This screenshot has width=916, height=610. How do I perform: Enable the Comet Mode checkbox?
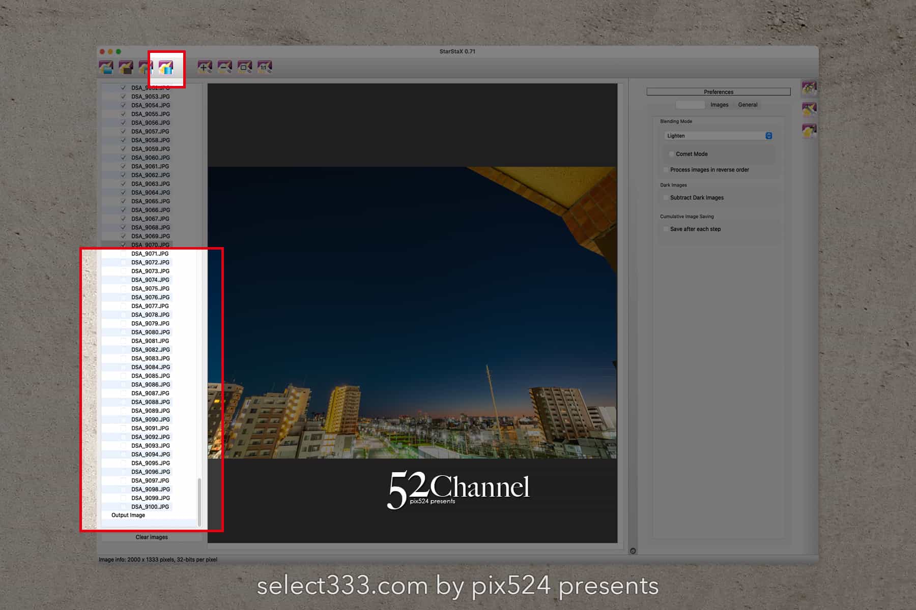[x=671, y=154]
